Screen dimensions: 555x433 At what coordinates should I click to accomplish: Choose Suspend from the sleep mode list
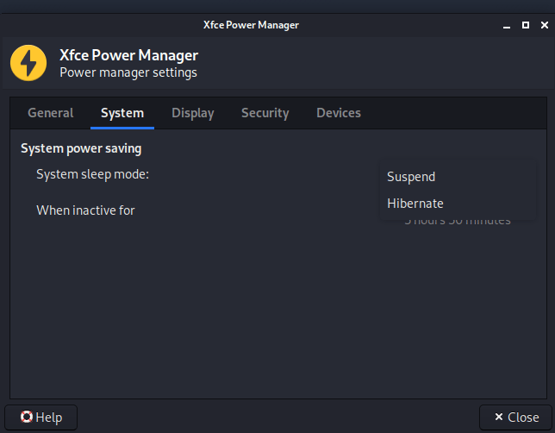point(411,177)
